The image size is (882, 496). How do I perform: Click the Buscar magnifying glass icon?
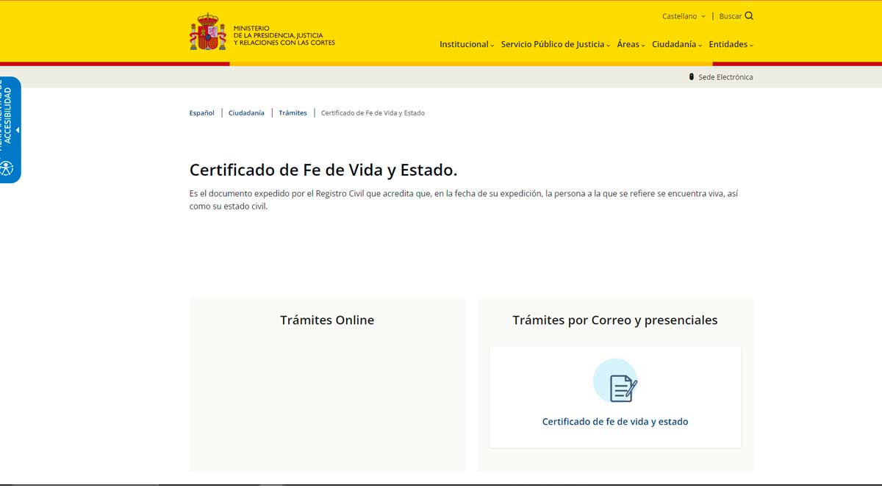tap(749, 16)
